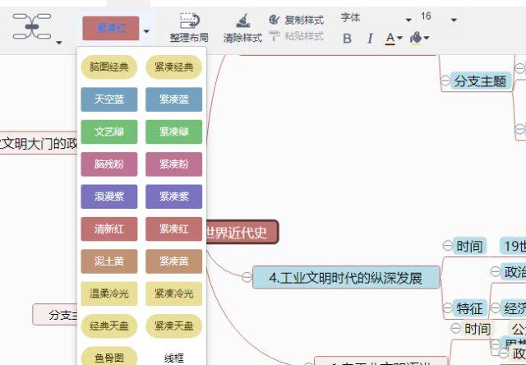Select the 特征 node
Viewport: 526px width, 365px height.
pyautogui.click(x=469, y=308)
